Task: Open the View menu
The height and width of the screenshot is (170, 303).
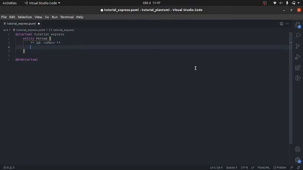Action: [x=38, y=17]
